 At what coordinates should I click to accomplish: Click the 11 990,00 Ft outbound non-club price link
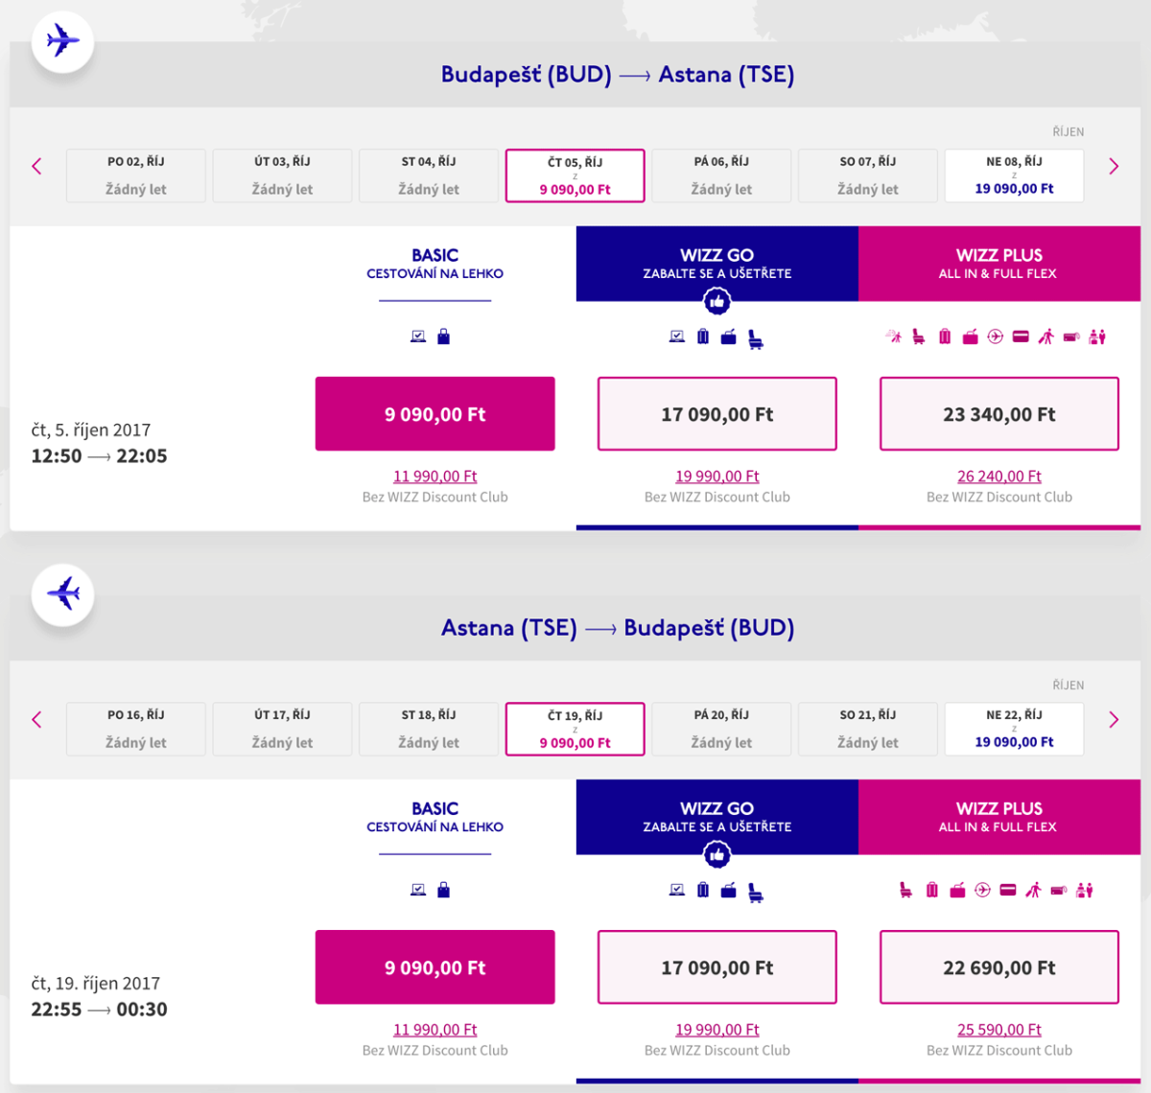(435, 477)
